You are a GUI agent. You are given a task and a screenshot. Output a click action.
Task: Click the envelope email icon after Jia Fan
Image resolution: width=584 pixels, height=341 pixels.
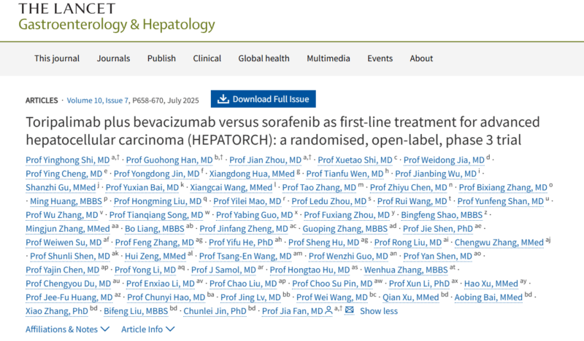click(350, 310)
